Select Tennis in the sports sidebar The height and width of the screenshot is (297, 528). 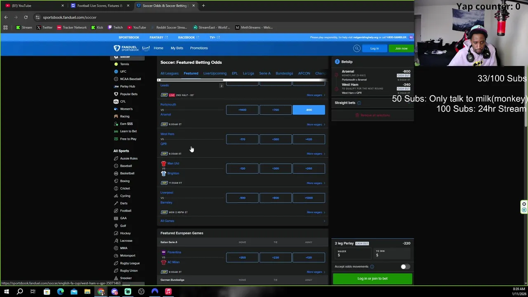point(125,64)
